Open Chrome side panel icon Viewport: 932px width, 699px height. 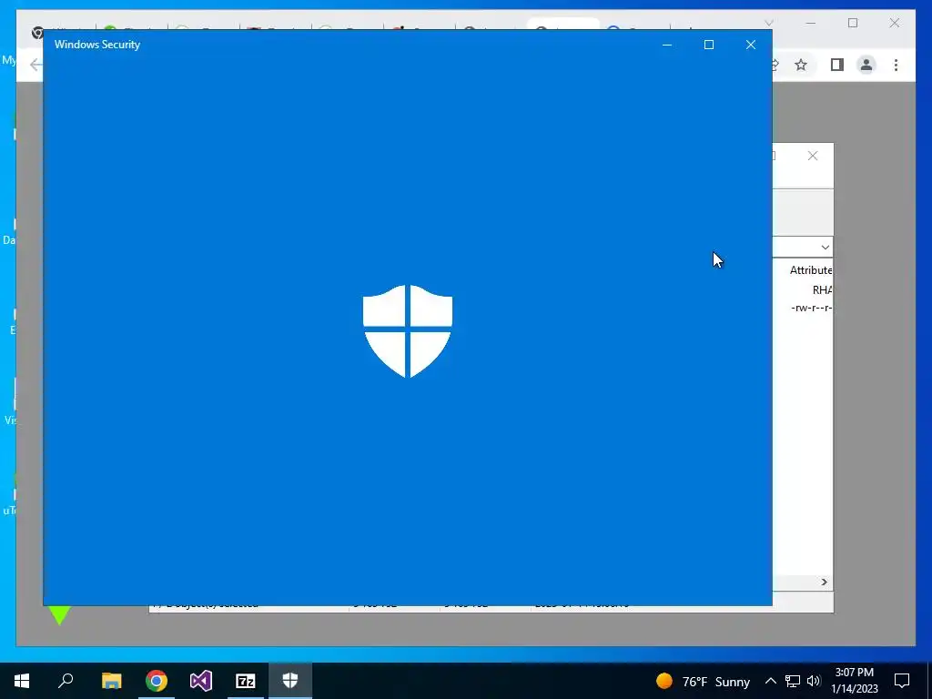pos(837,65)
